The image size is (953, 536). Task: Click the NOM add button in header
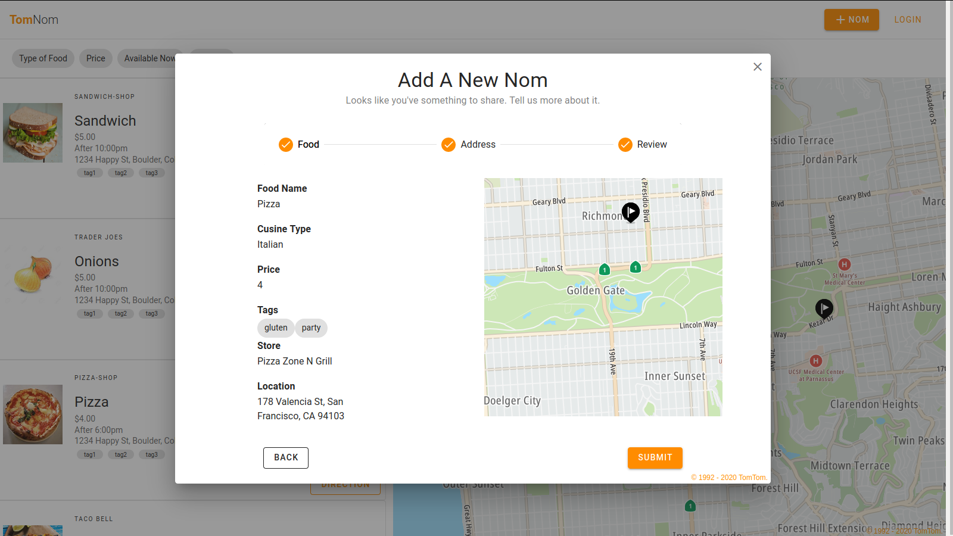point(852,20)
